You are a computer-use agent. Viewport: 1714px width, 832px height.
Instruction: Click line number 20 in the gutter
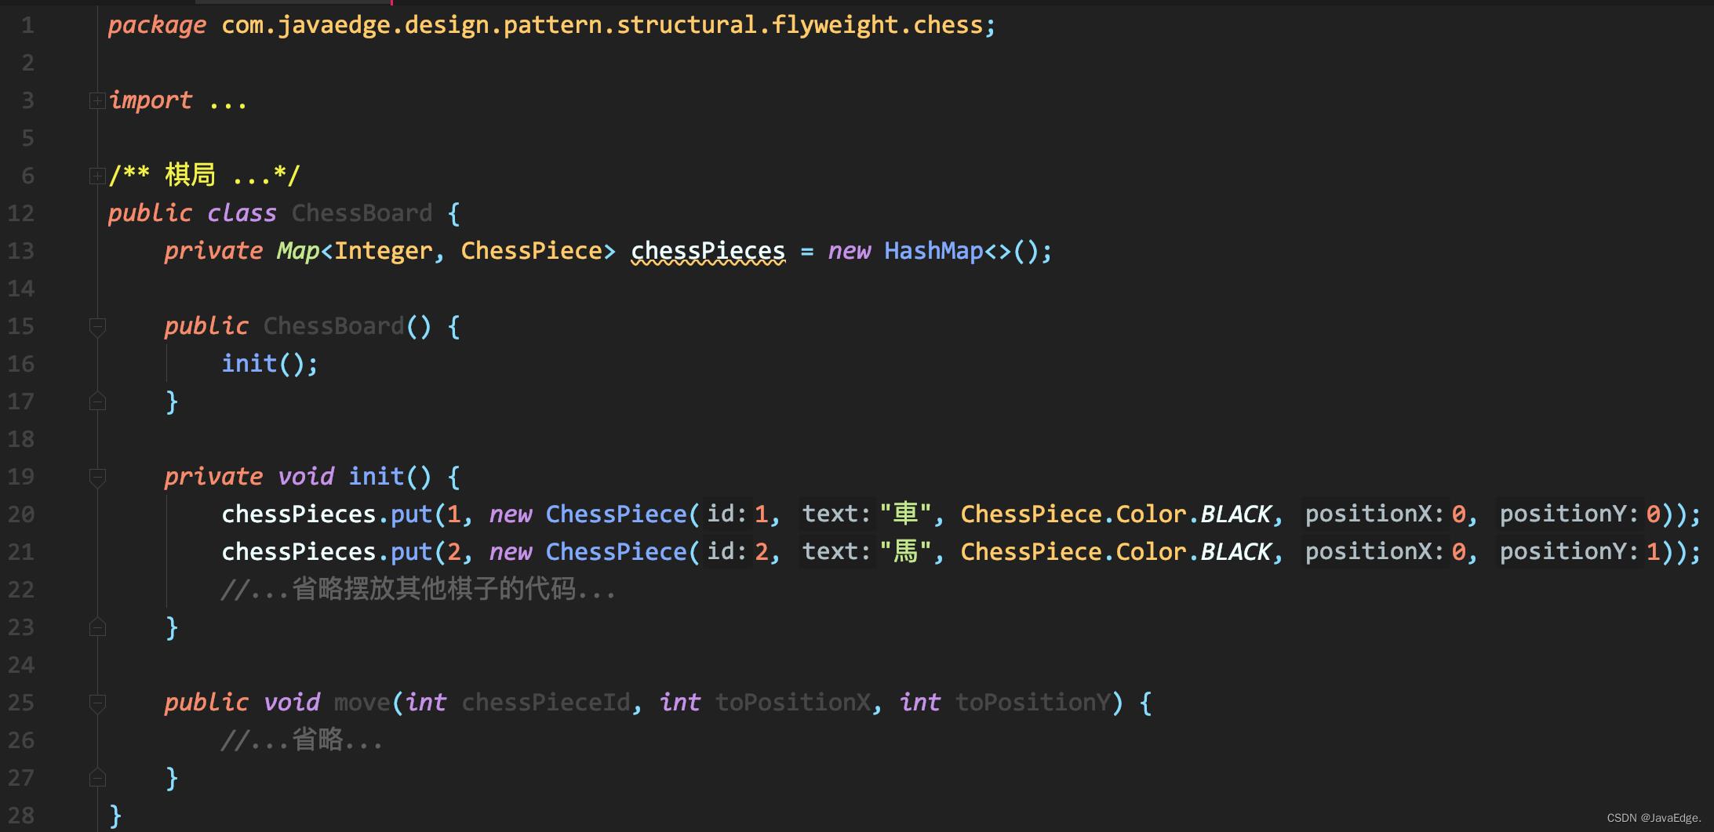pyautogui.click(x=21, y=514)
